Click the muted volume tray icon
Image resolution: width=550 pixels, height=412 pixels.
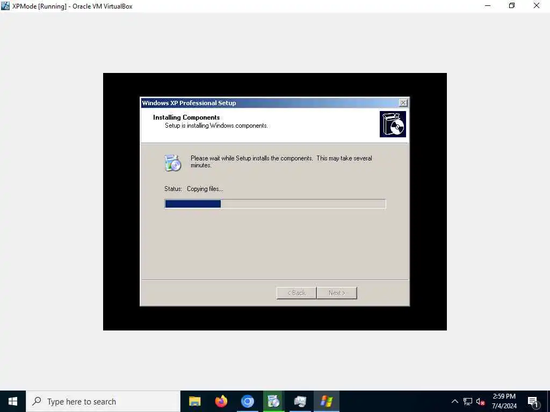coord(480,401)
